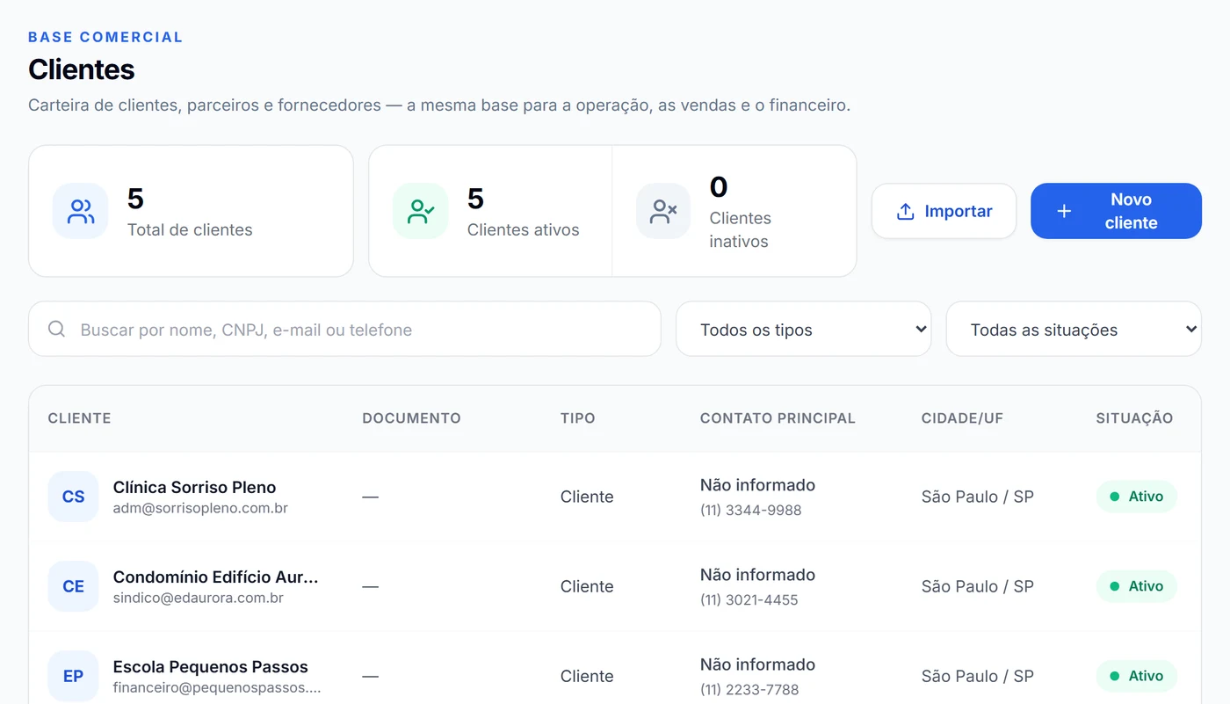1230x704 pixels.
Task: Click the CLIENTE column header
Action: coord(79,418)
